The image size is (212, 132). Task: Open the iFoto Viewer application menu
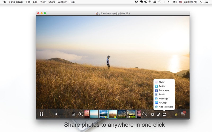click(x=16, y=2)
